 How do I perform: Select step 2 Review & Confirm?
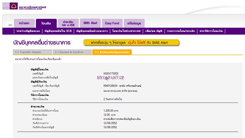pos(72,52)
